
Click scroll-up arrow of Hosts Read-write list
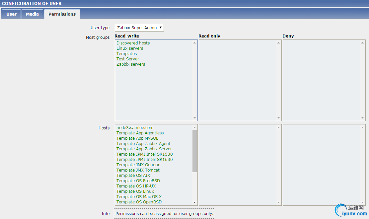point(194,127)
